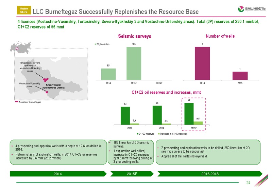Click the value label 3,9 in reserves chart
The height and width of the screenshot is (192, 272).
134,120
